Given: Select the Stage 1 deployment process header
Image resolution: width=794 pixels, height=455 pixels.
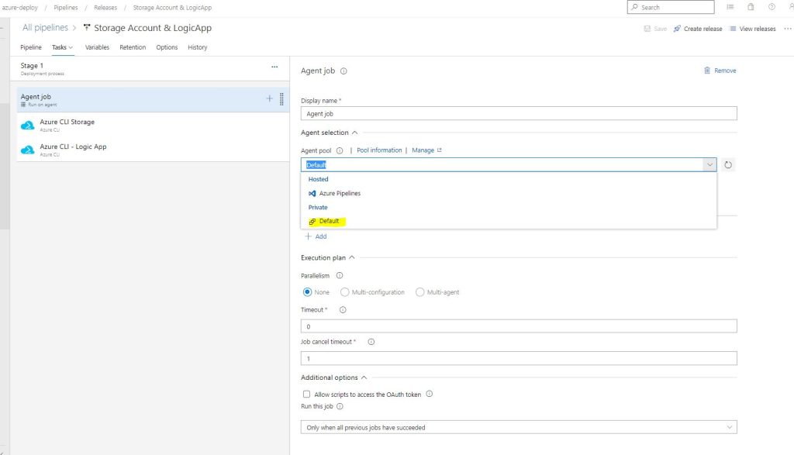Looking at the screenshot, I should click(150, 69).
